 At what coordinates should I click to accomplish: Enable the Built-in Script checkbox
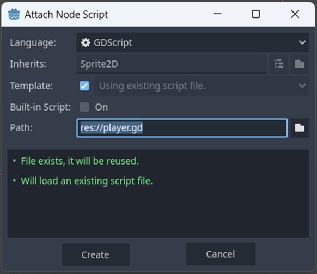tap(84, 107)
